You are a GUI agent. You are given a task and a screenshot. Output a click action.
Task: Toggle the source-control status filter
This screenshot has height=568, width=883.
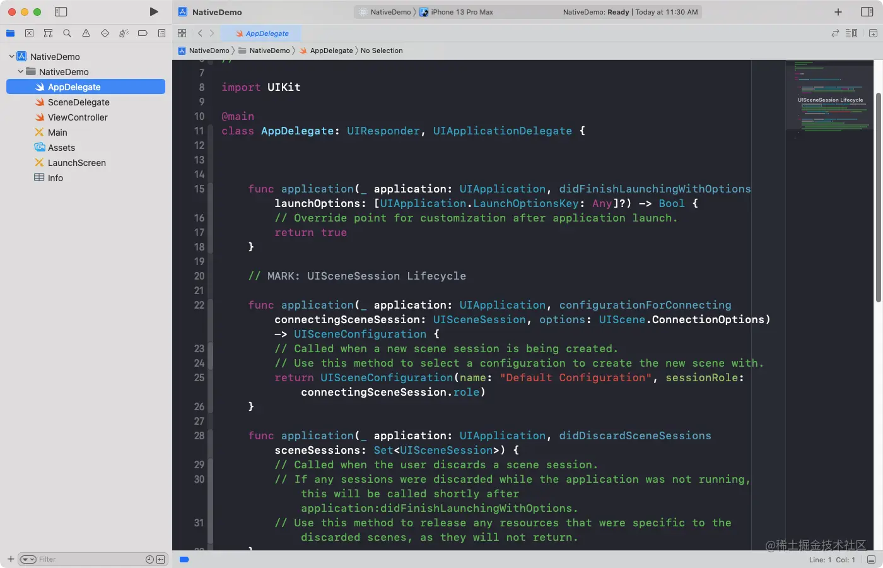tap(161, 559)
